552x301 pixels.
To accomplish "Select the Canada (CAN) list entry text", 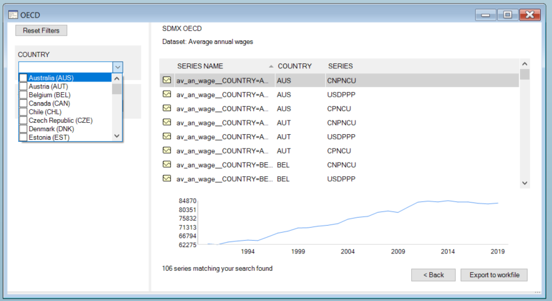I will click(x=49, y=103).
